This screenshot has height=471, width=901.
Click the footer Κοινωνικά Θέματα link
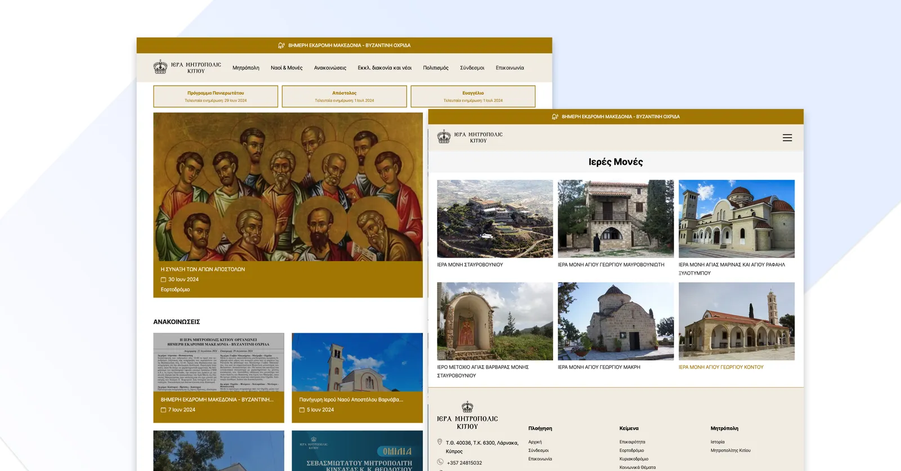[637, 468]
